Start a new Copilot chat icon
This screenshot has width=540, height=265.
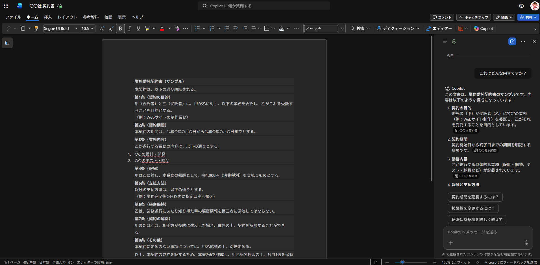click(512, 41)
